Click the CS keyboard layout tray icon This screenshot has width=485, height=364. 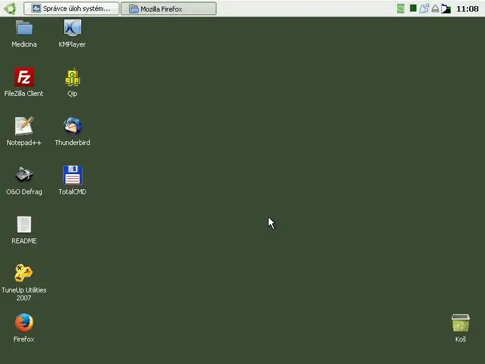coord(401,8)
